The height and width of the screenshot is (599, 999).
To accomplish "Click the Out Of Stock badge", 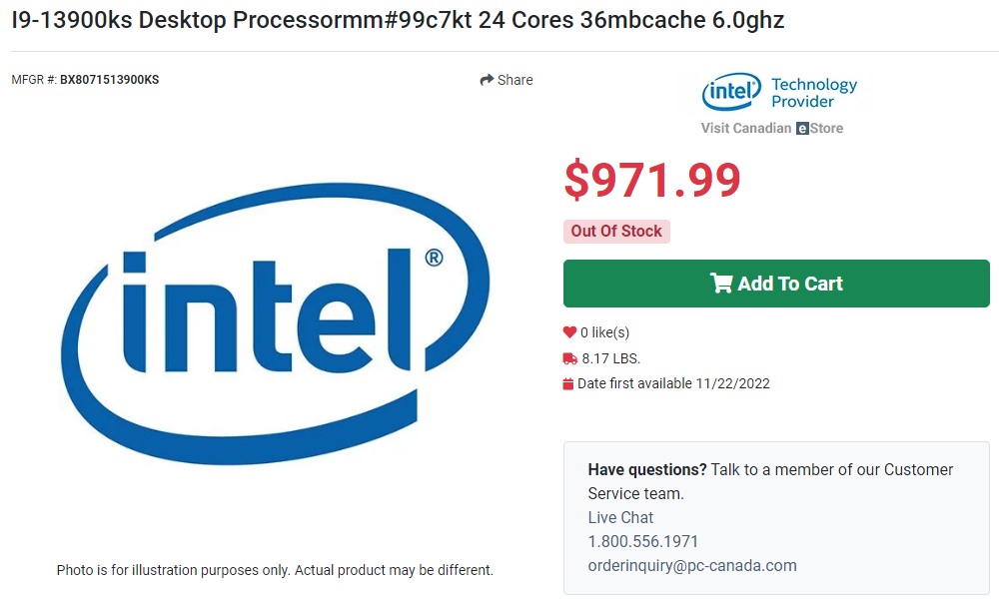I will point(616,232).
